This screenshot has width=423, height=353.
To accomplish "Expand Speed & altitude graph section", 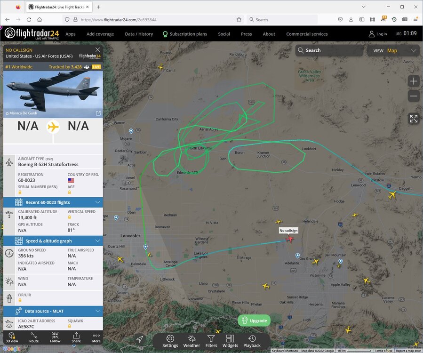I will [x=53, y=241].
